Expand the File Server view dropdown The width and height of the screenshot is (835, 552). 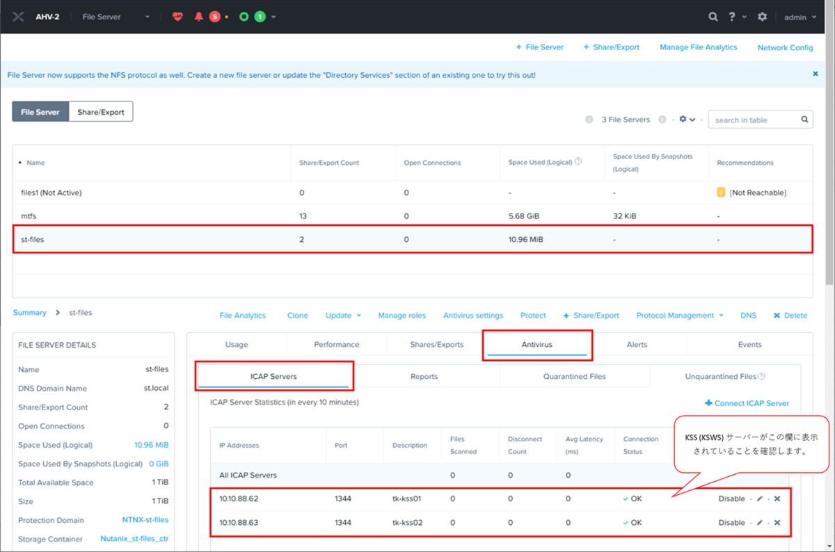click(x=116, y=17)
